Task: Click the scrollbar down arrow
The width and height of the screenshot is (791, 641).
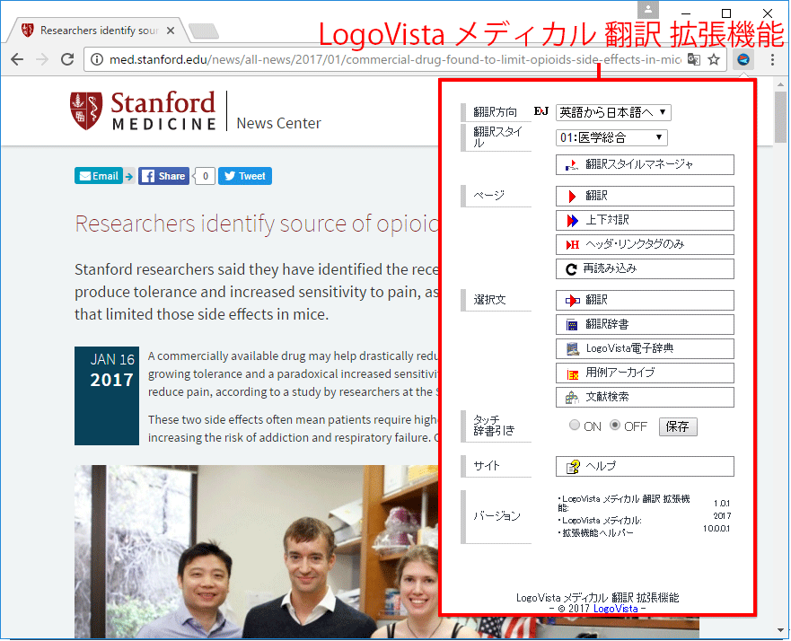Action: coord(781,630)
